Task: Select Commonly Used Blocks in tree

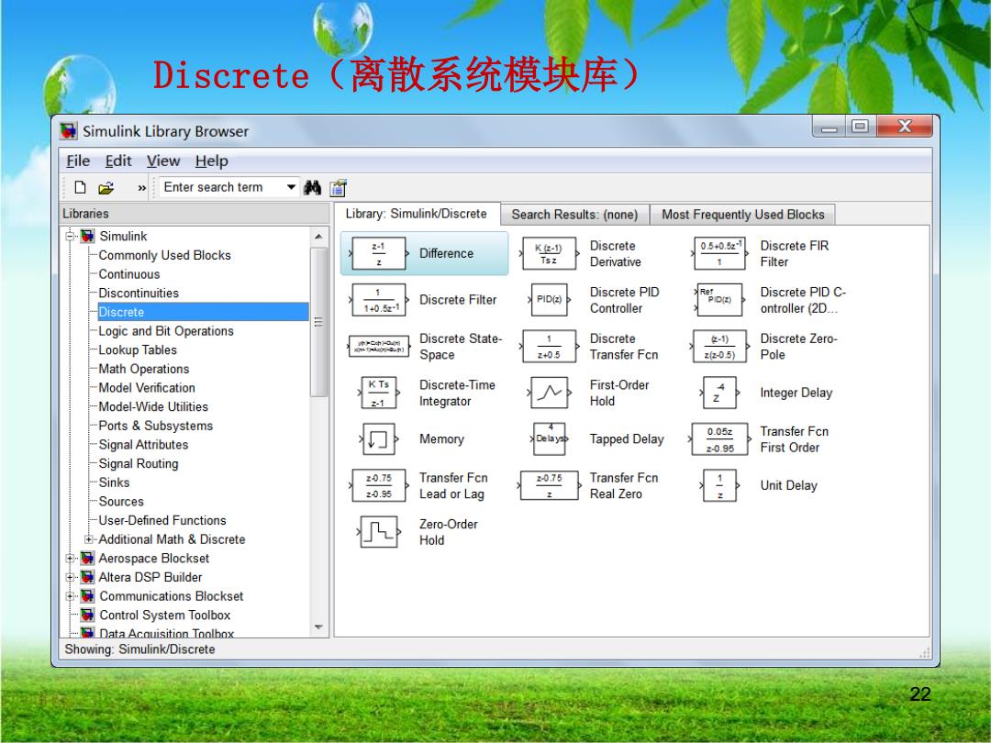Action: click(x=165, y=255)
